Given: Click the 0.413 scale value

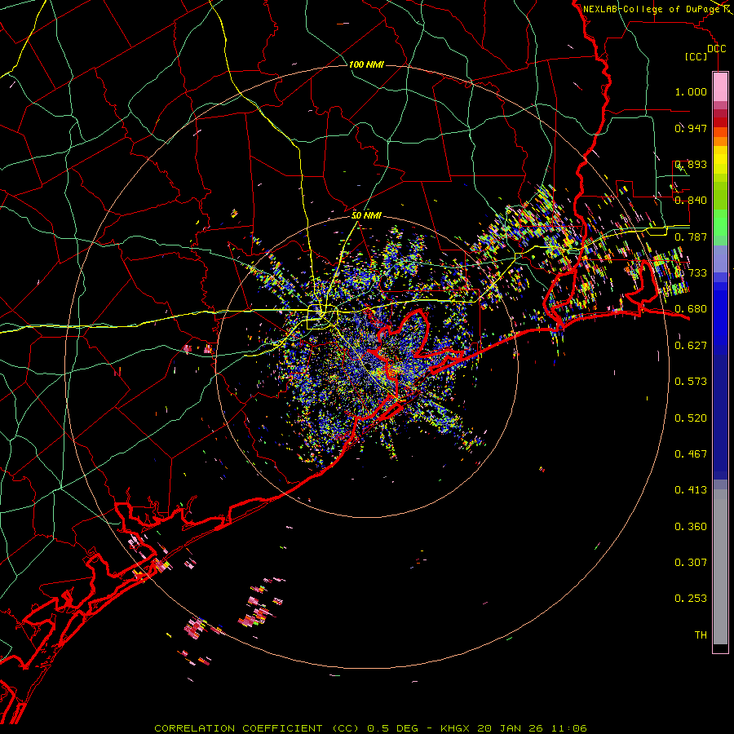Looking at the screenshot, I should coord(691,490).
